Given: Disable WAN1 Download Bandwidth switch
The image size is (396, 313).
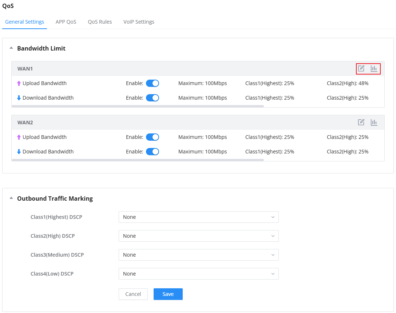Looking at the screenshot, I should point(153,98).
